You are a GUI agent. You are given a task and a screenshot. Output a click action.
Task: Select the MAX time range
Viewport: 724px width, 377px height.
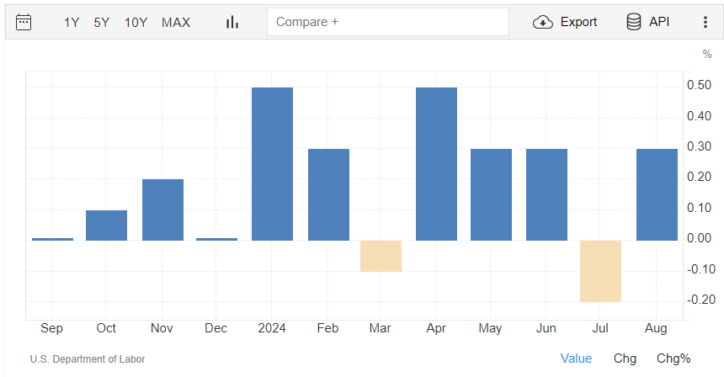tap(176, 23)
